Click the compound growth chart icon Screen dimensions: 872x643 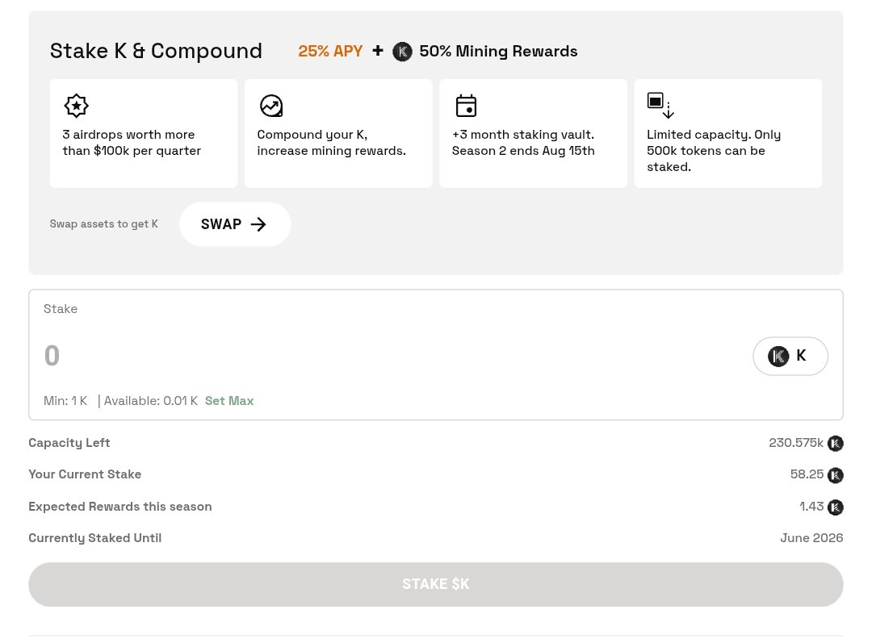pyautogui.click(x=271, y=106)
